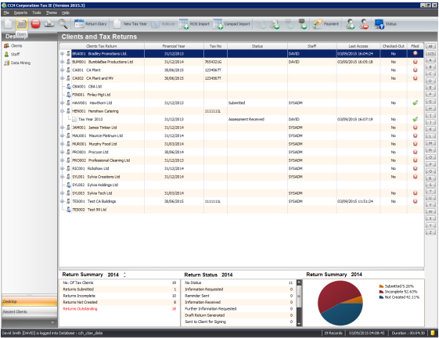Click filed status icon for Bumblebee Productions
The height and width of the screenshot is (338, 439).
tap(415, 62)
